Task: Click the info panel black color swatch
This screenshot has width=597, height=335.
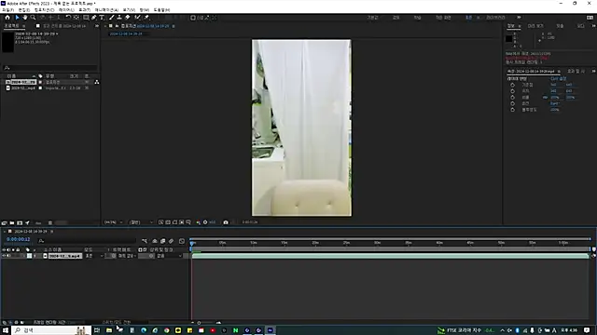Action: 508,39
